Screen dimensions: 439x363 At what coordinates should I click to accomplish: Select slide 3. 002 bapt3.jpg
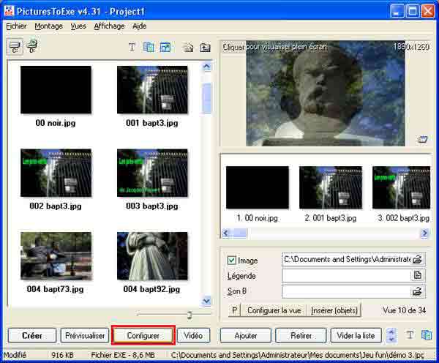(x=401, y=187)
